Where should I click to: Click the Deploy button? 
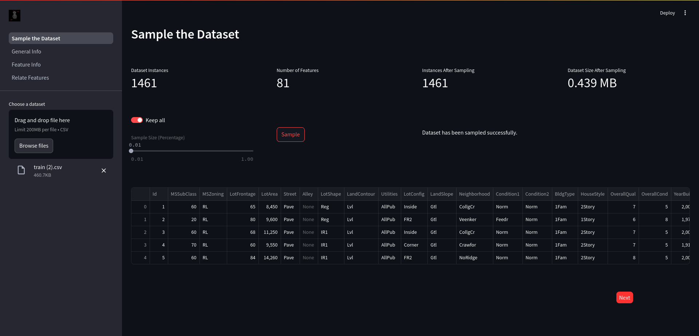pos(667,13)
